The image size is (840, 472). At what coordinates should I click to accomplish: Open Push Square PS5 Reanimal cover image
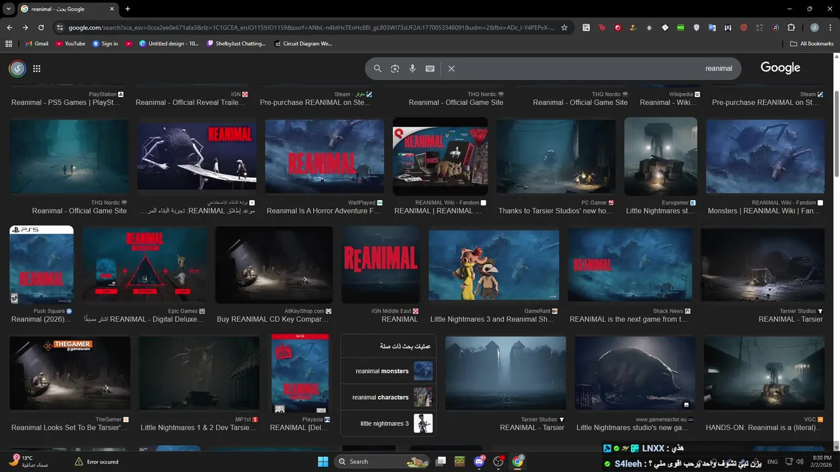point(41,265)
